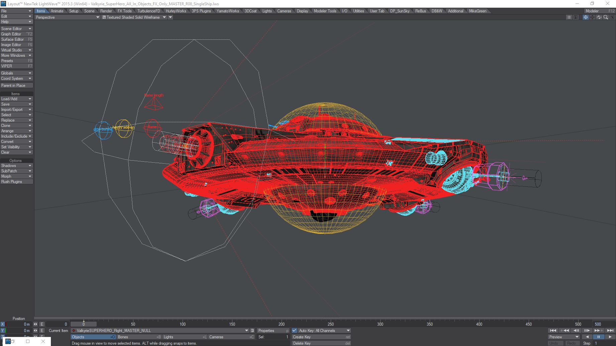Toggle the Auto Key checkbox
The image size is (616, 346).
294,331
